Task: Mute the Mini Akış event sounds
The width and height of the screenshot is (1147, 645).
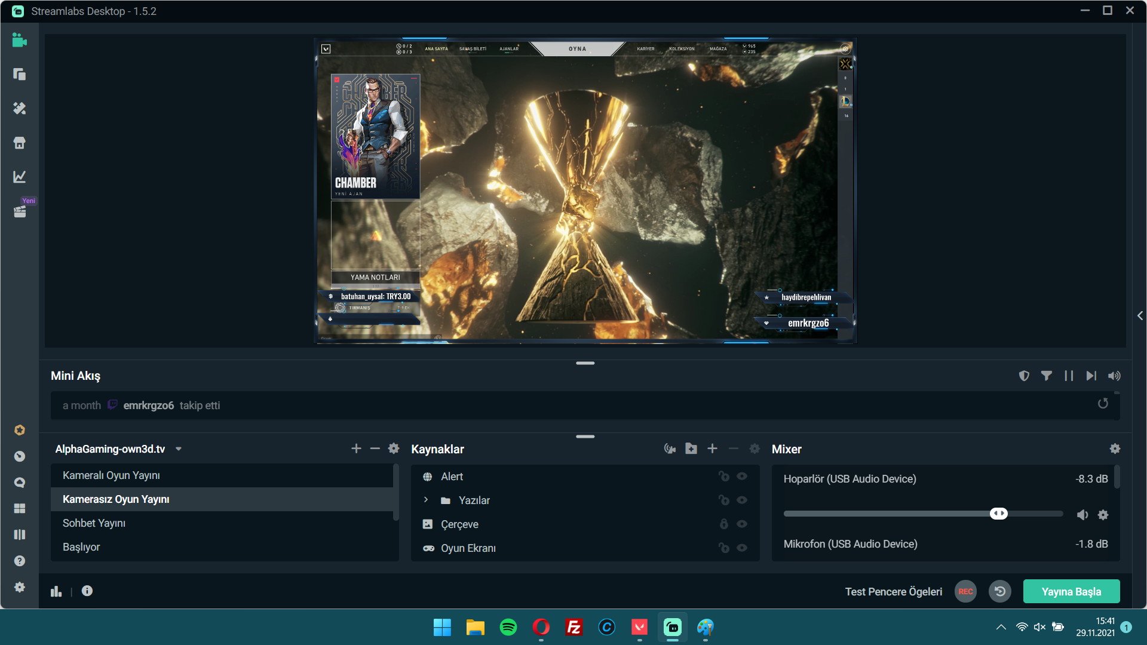Action: point(1114,376)
